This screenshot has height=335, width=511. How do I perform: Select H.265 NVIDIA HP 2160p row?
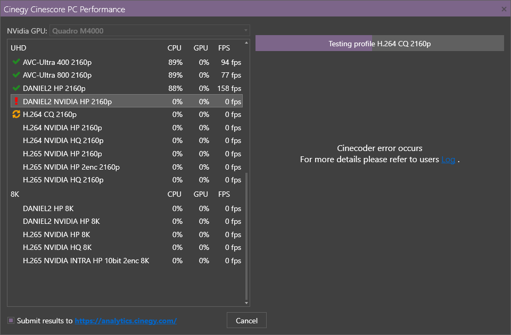(127, 154)
